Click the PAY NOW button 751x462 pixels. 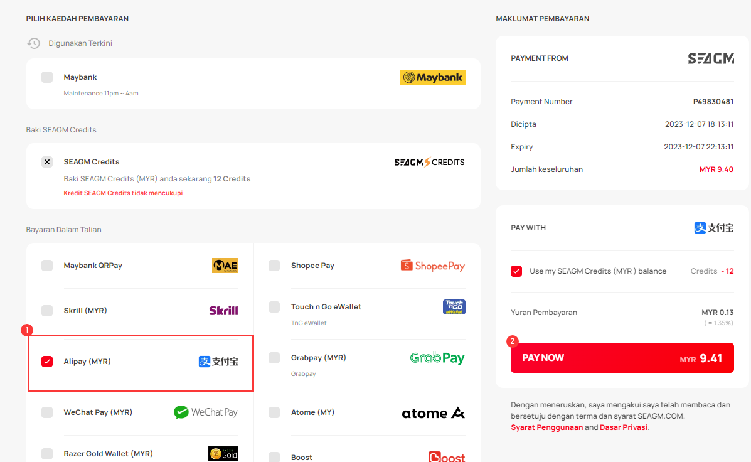click(x=622, y=358)
